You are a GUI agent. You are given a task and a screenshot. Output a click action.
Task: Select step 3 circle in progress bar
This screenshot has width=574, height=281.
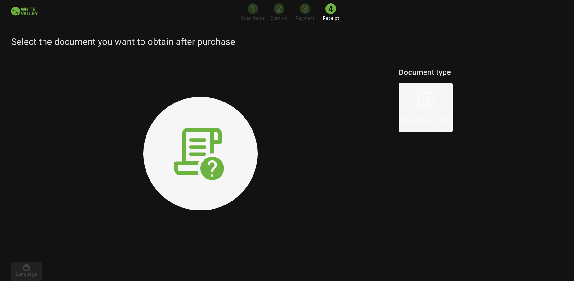(x=305, y=9)
